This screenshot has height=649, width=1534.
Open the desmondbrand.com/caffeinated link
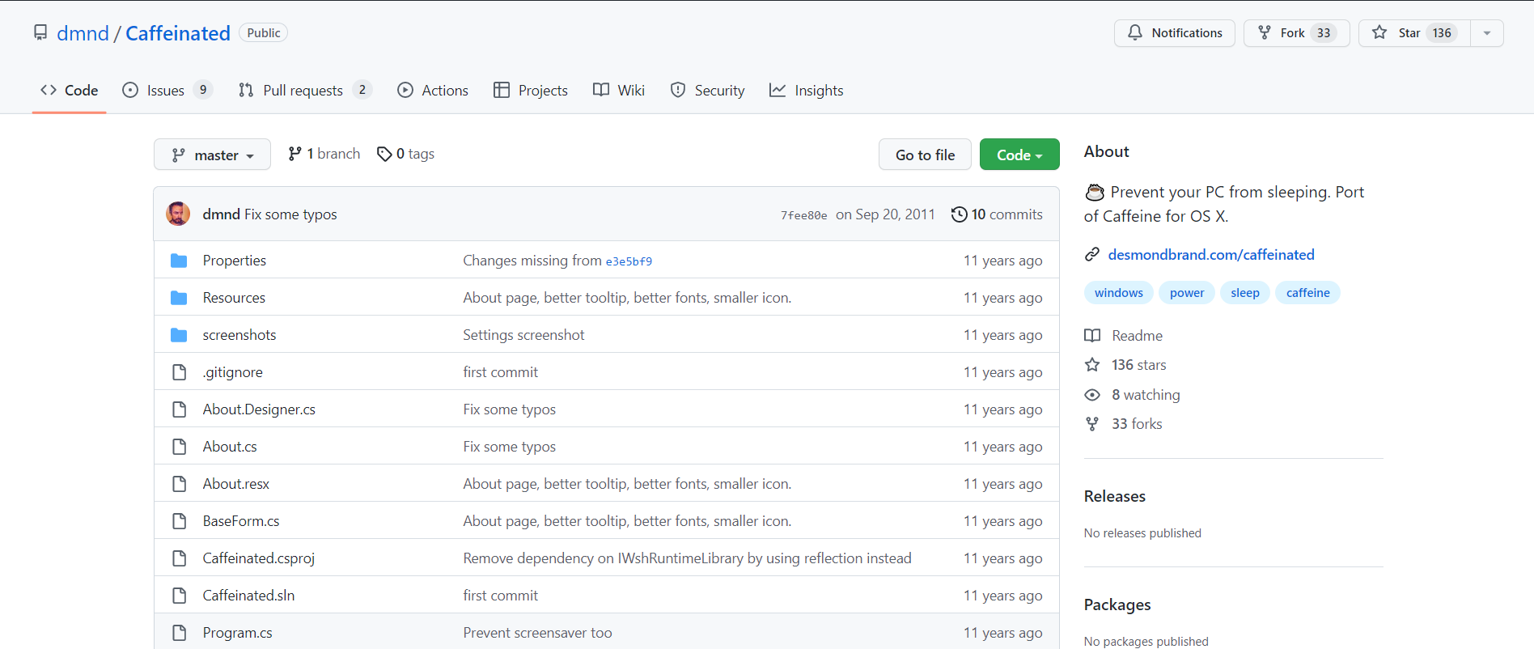tap(1210, 255)
